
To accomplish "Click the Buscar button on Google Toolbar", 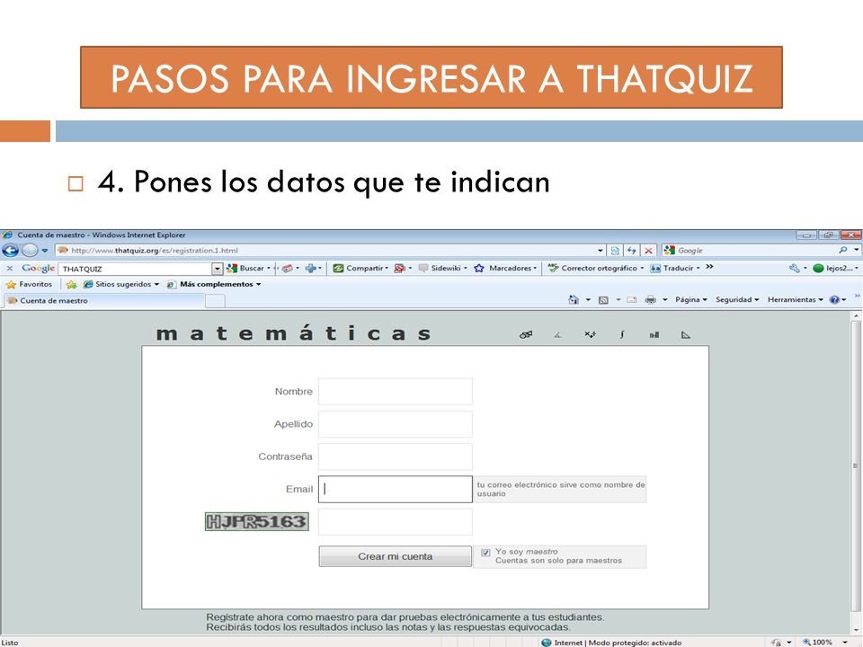I will click(x=245, y=268).
